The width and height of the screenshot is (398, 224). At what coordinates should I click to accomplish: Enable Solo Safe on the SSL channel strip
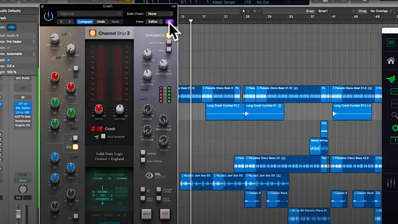pos(143,199)
